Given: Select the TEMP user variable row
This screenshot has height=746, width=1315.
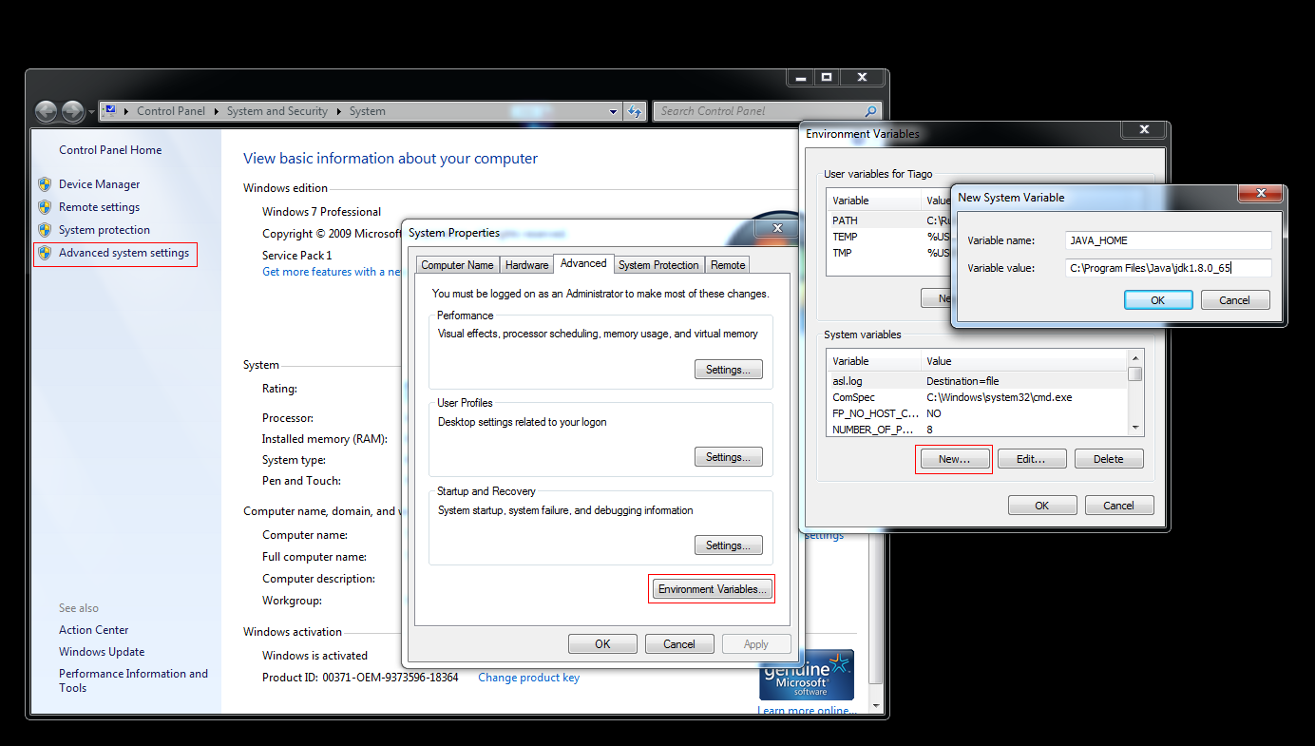Looking at the screenshot, I should point(888,237).
